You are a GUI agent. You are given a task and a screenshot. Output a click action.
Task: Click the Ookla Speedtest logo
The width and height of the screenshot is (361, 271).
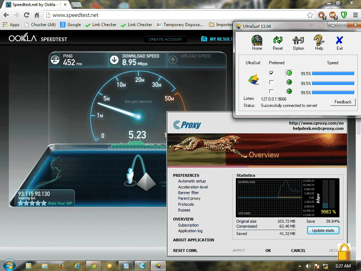(38, 38)
